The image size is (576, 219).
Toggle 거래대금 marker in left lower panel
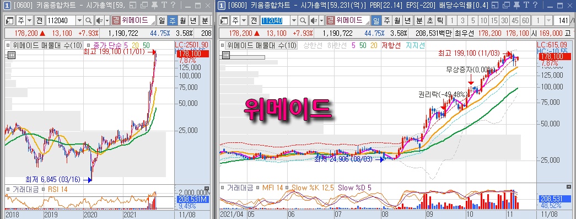(x=8, y=190)
